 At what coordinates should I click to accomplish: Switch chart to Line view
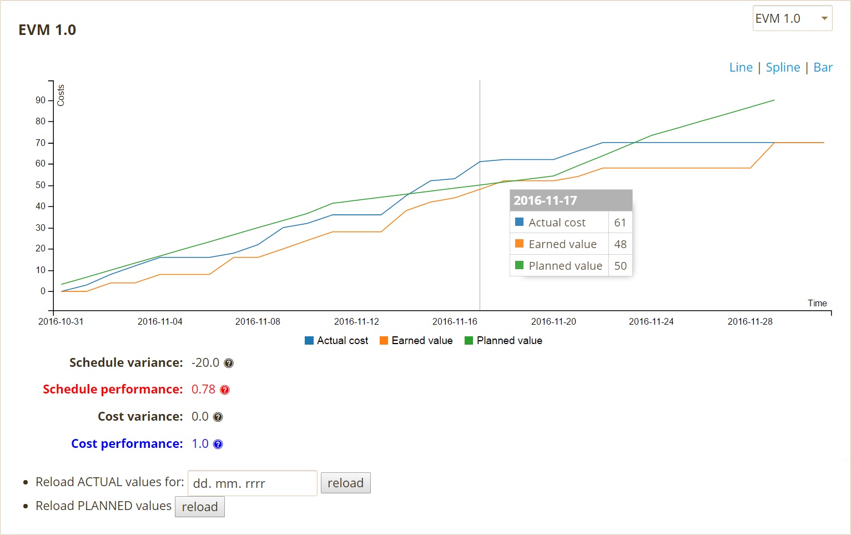click(741, 68)
